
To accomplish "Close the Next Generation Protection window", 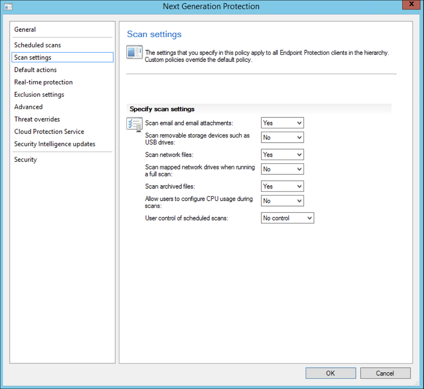I will coord(411,4).
